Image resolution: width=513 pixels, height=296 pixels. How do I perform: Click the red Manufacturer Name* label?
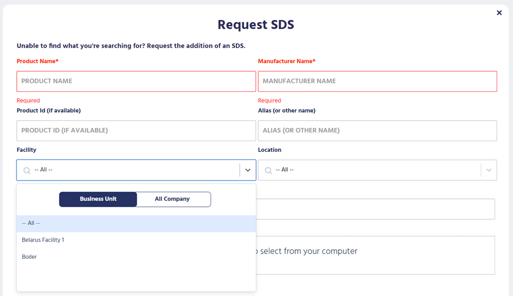(x=286, y=61)
